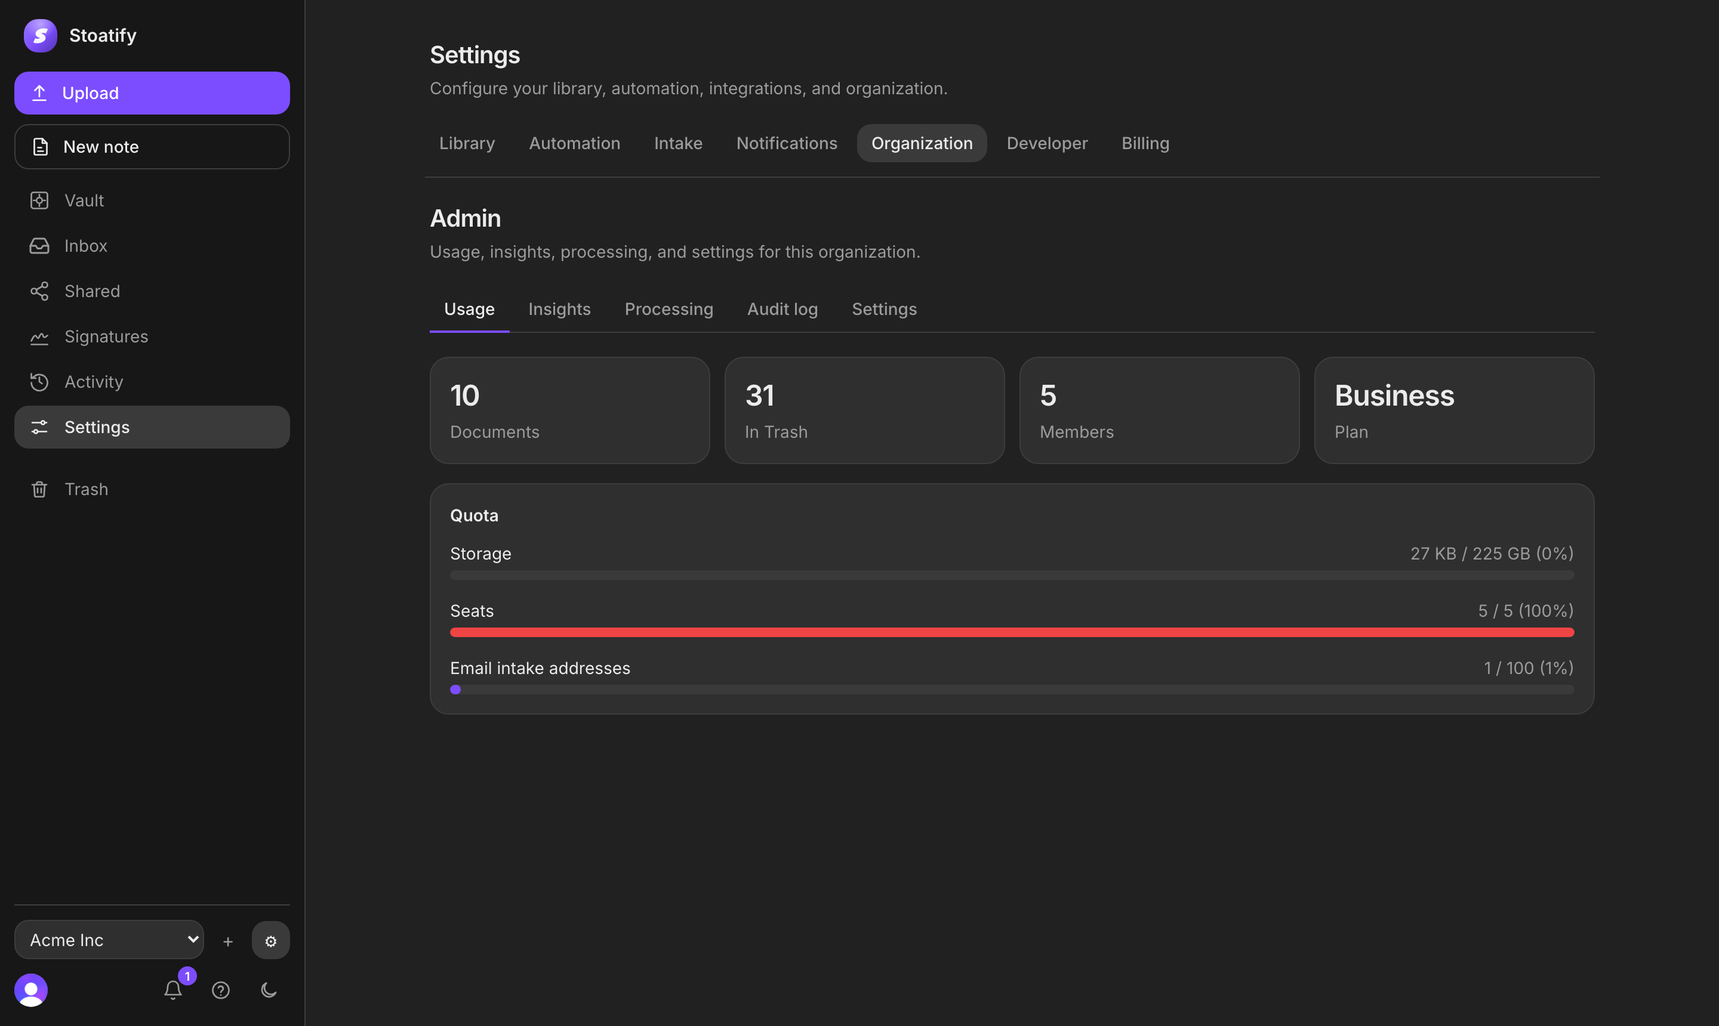The width and height of the screenshot is (1719, 1026).
Task: Go to Signatures in the sidebar
Action: [x=152, y=336]
